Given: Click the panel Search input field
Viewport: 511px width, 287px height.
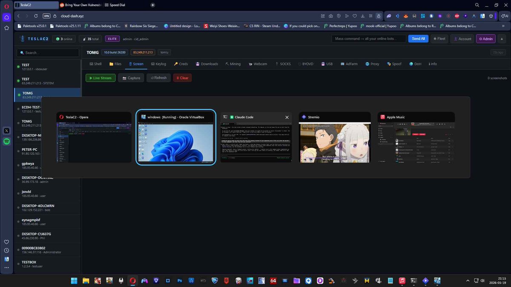Looking at the screenshot, I should coord(48,53).
